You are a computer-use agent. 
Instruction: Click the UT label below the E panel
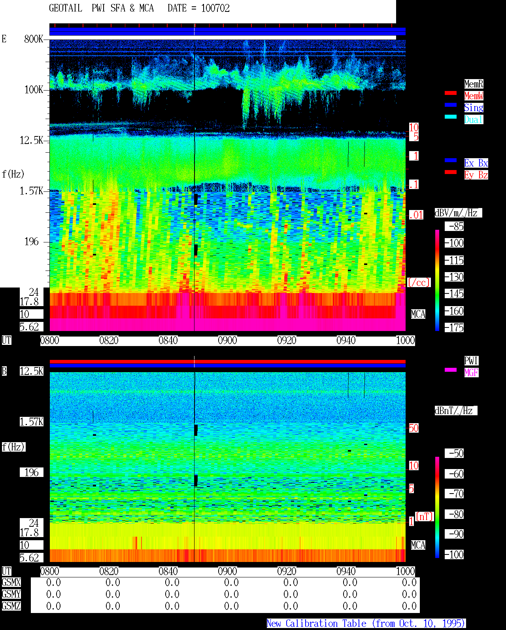click(x=6, y=340)
